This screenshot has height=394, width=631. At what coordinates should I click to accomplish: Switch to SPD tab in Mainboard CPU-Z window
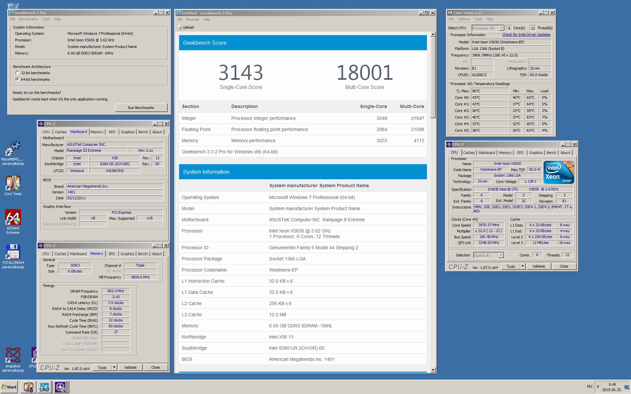point(112,132)
